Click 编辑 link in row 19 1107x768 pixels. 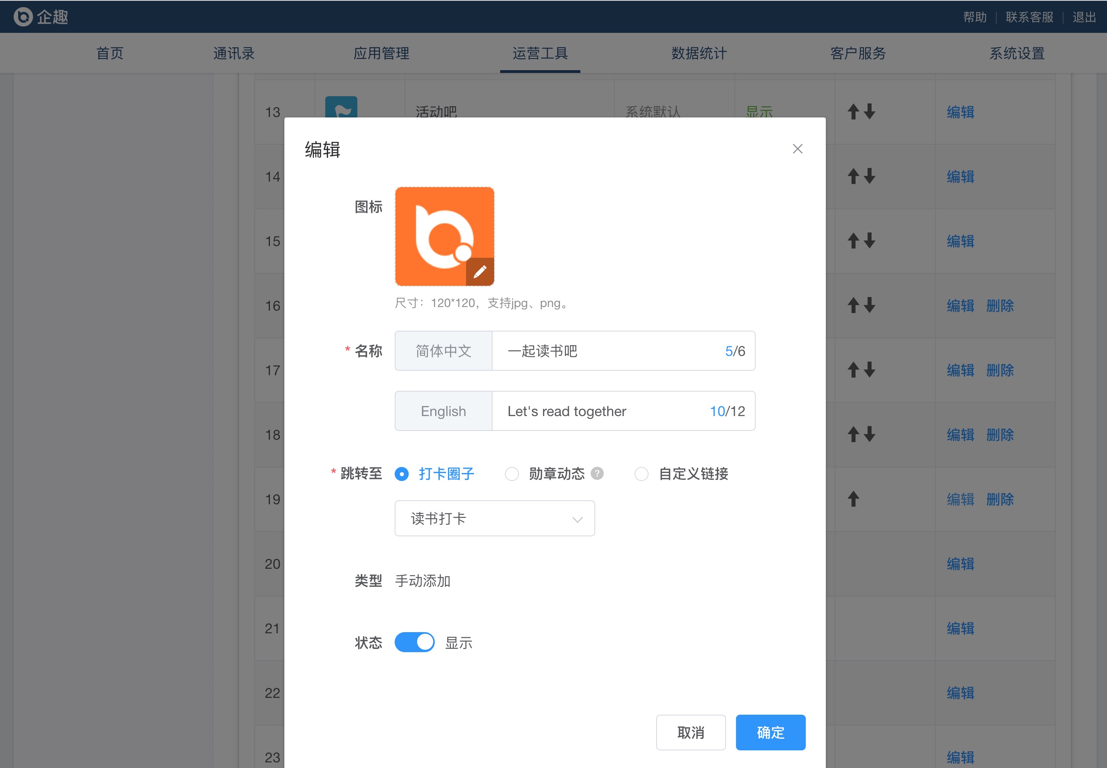(960, 499)
